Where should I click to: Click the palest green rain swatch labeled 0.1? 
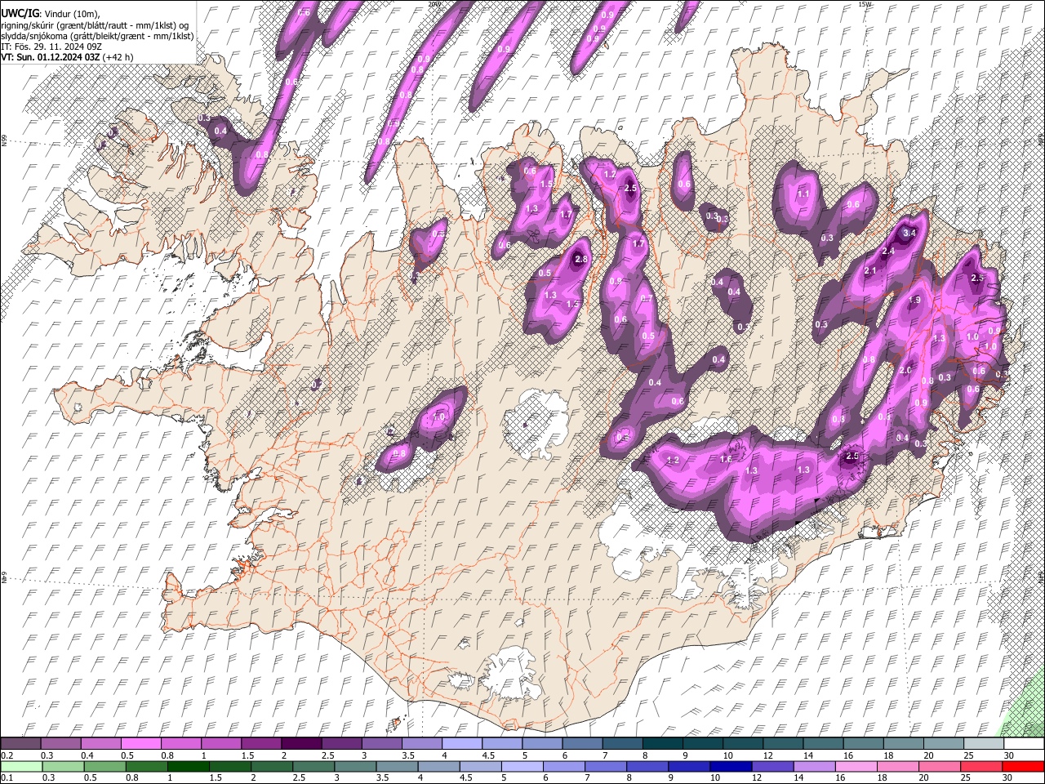pyautogui.click(x=21, y=766)
